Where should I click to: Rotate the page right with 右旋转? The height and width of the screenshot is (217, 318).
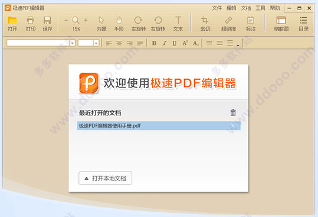click(158, 24)
